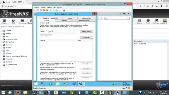This screenshot has height=95, width=169.
Task: Expand the Jails tree node
Action: 2,50
